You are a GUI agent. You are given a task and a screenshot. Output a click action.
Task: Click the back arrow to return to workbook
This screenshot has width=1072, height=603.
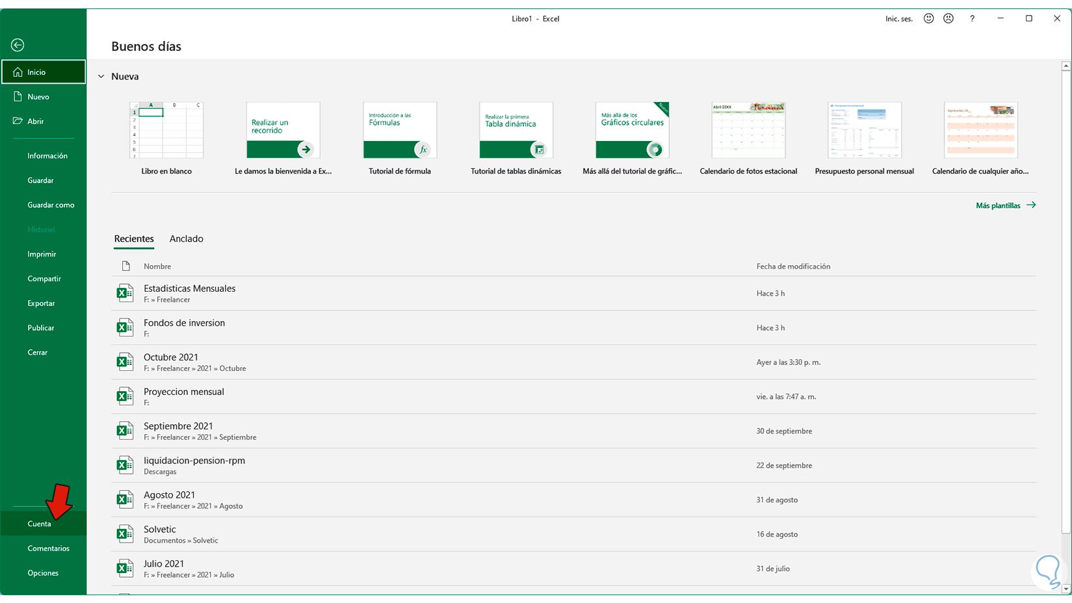pyautogui.click(x=18, y=45)
